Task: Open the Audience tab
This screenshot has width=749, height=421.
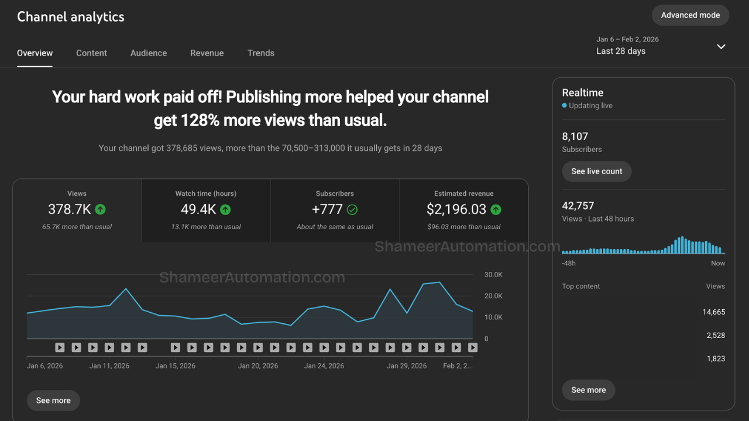Action: (x=149, y=53)
